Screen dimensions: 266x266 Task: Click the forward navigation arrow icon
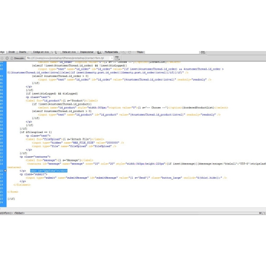[2, 58]
